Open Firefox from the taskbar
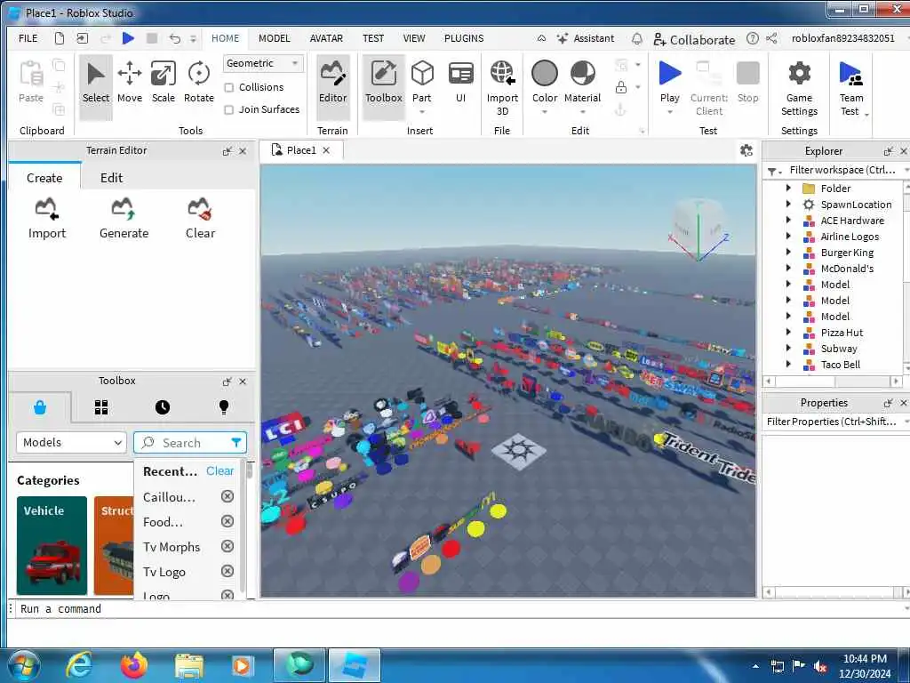 tap(134, 665)
